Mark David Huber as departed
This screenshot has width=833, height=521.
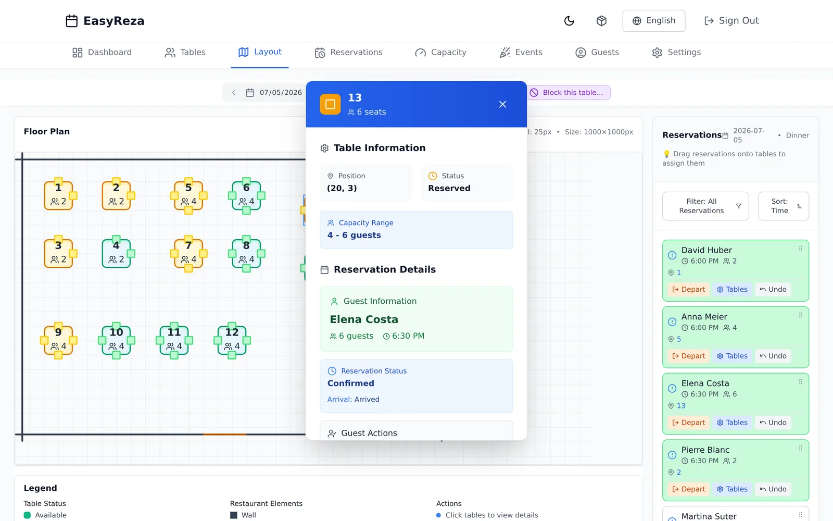(688, 289)
